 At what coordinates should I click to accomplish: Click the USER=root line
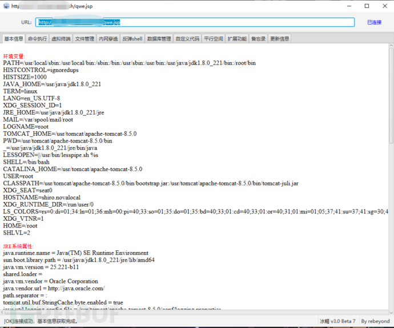pos(18,176)
